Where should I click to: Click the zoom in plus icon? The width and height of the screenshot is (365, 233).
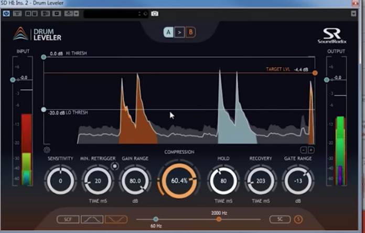coord(311,150)
